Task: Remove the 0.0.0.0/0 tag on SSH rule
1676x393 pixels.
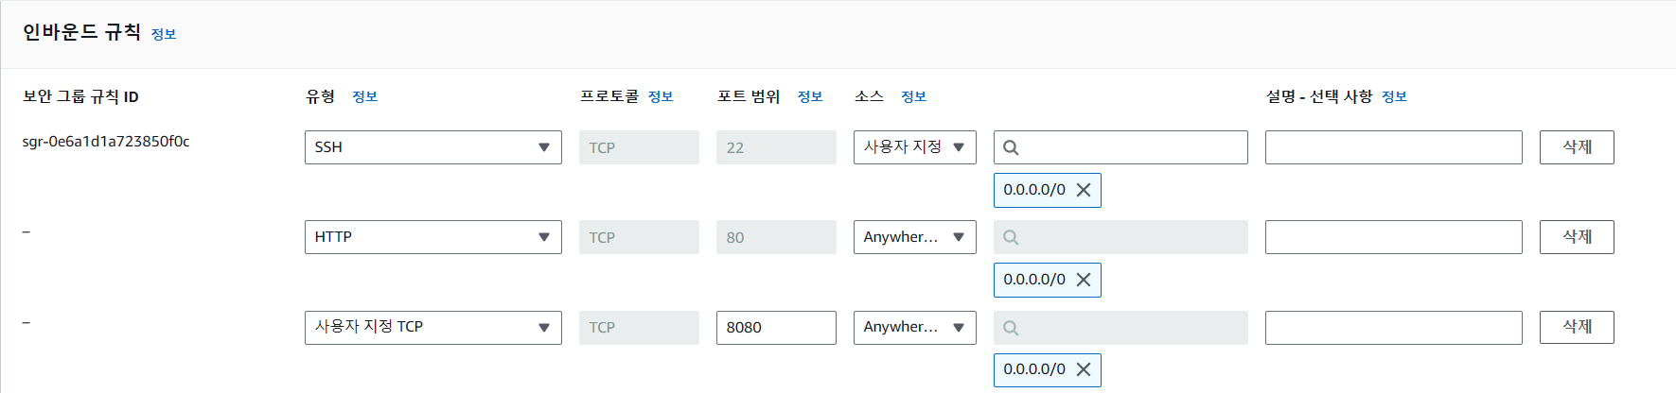Action: (1084, 190)
